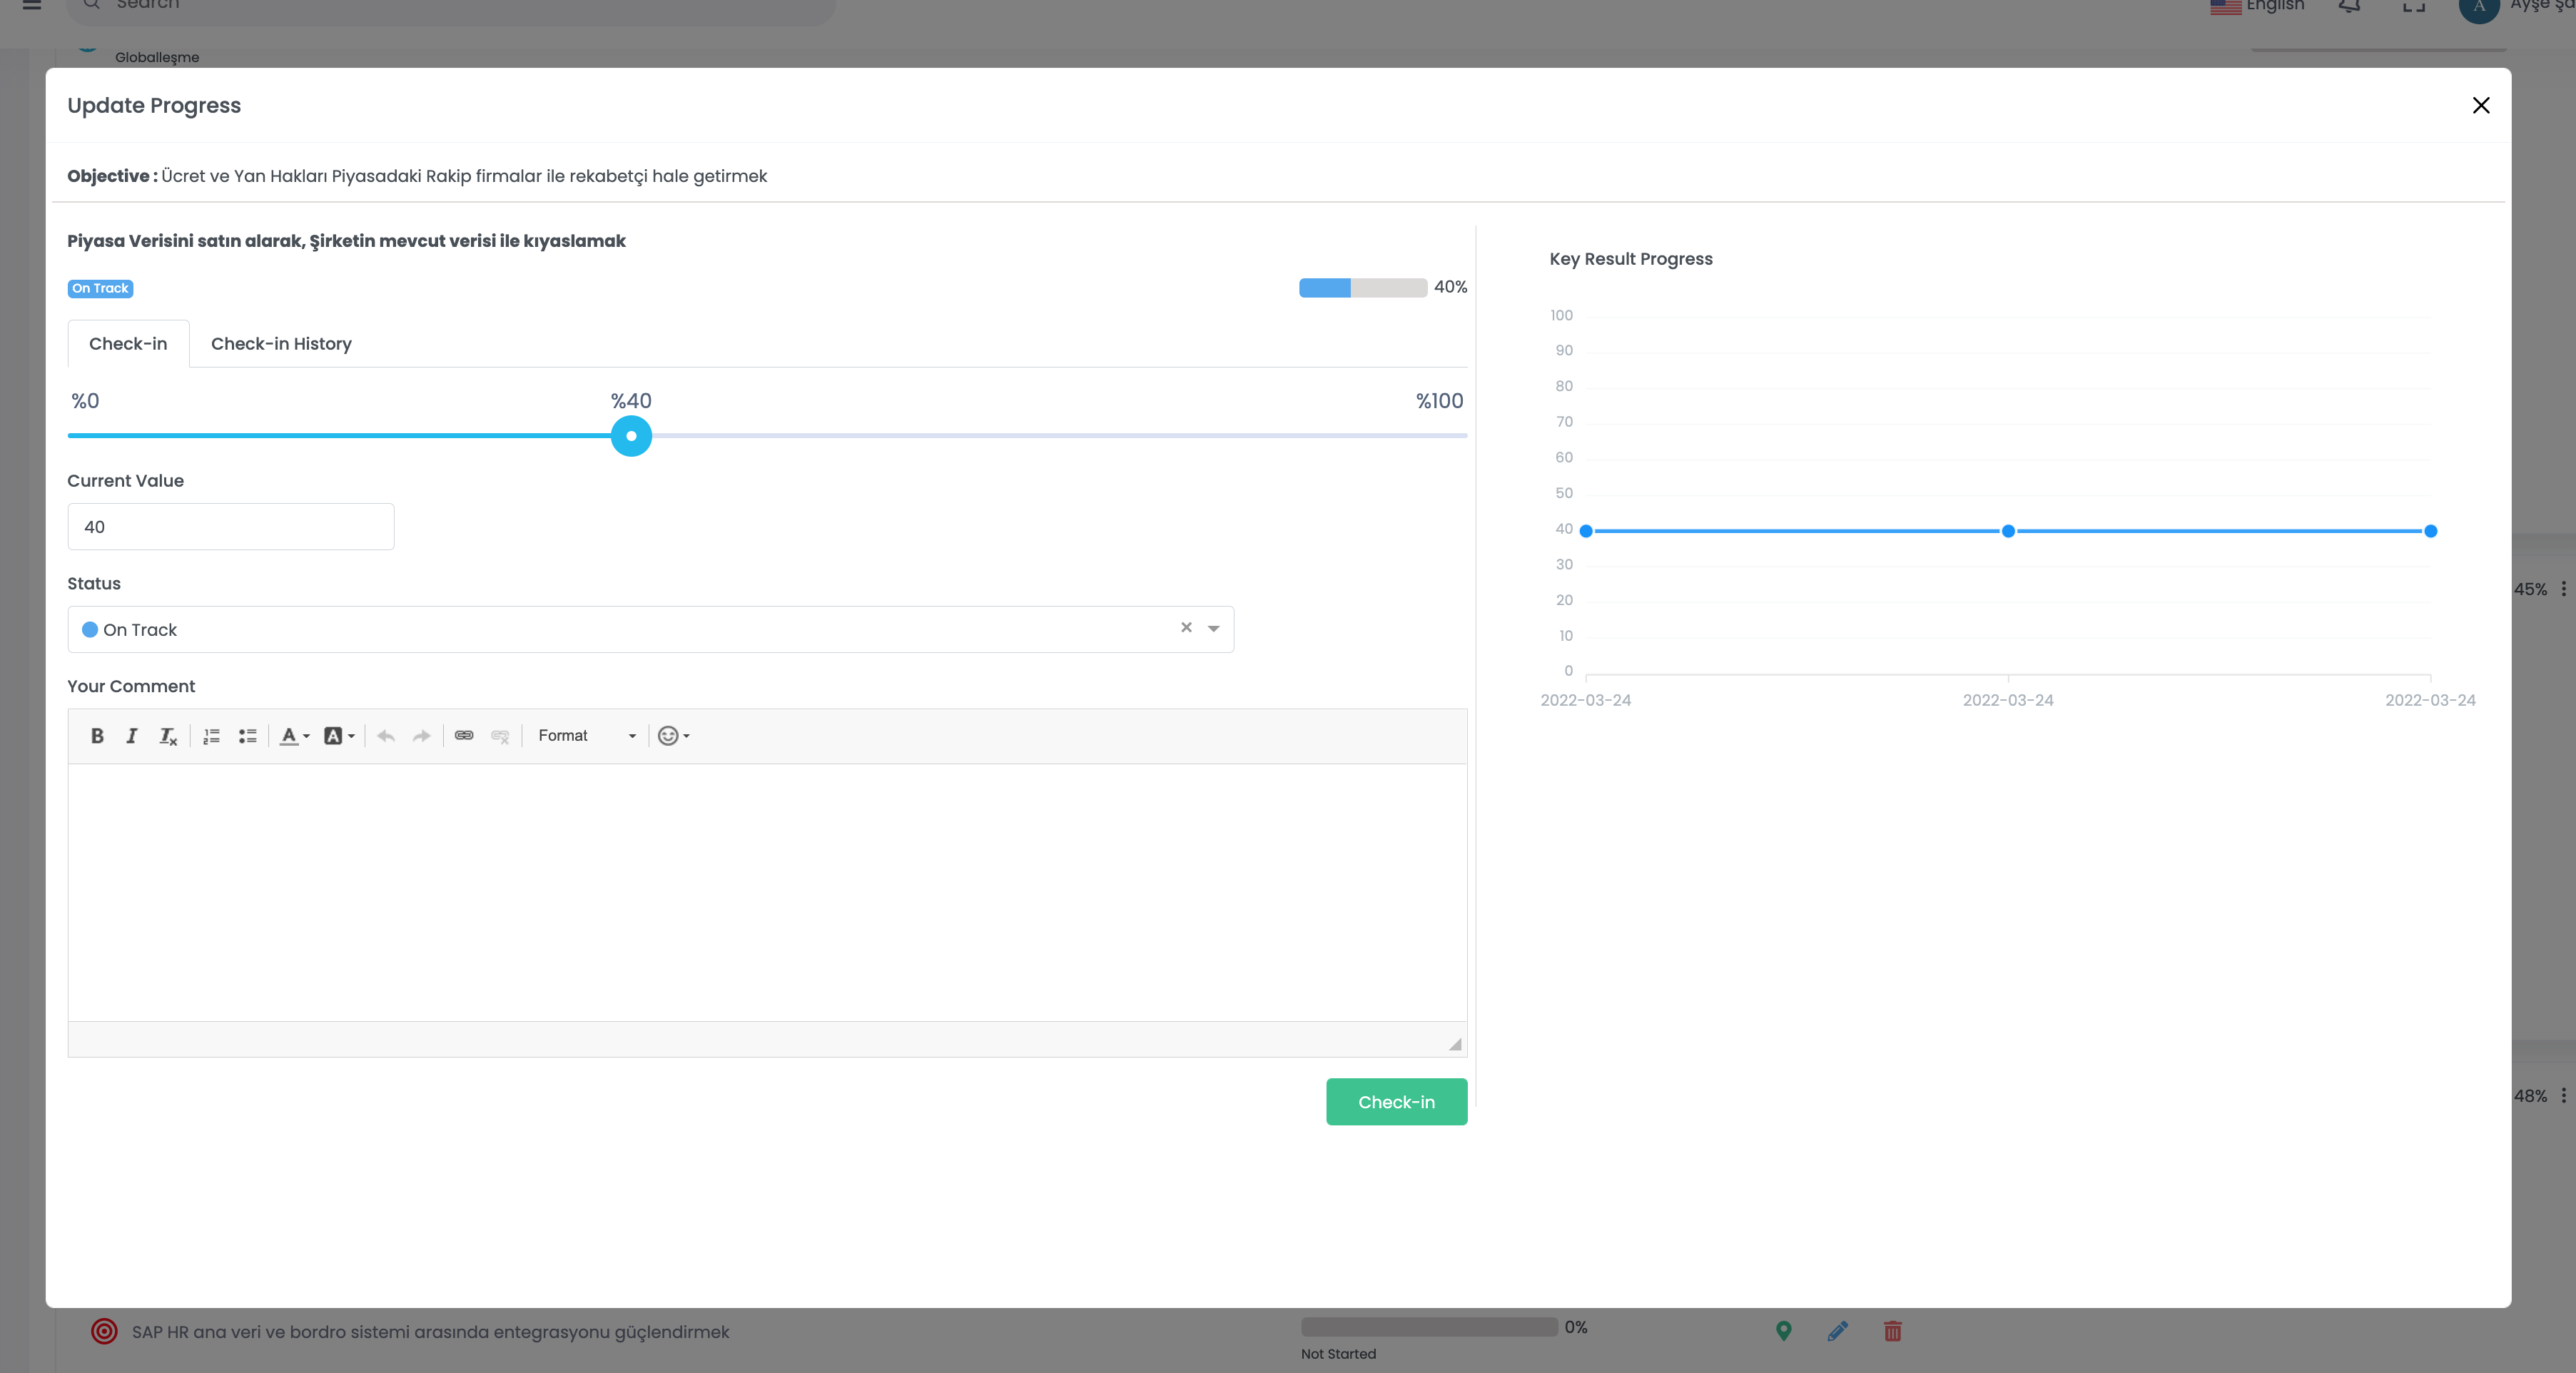The width and height of the screenshot is (2576, 1373).
Task: Click the progress slider handle at %40
Action: (x=631, y=436)
